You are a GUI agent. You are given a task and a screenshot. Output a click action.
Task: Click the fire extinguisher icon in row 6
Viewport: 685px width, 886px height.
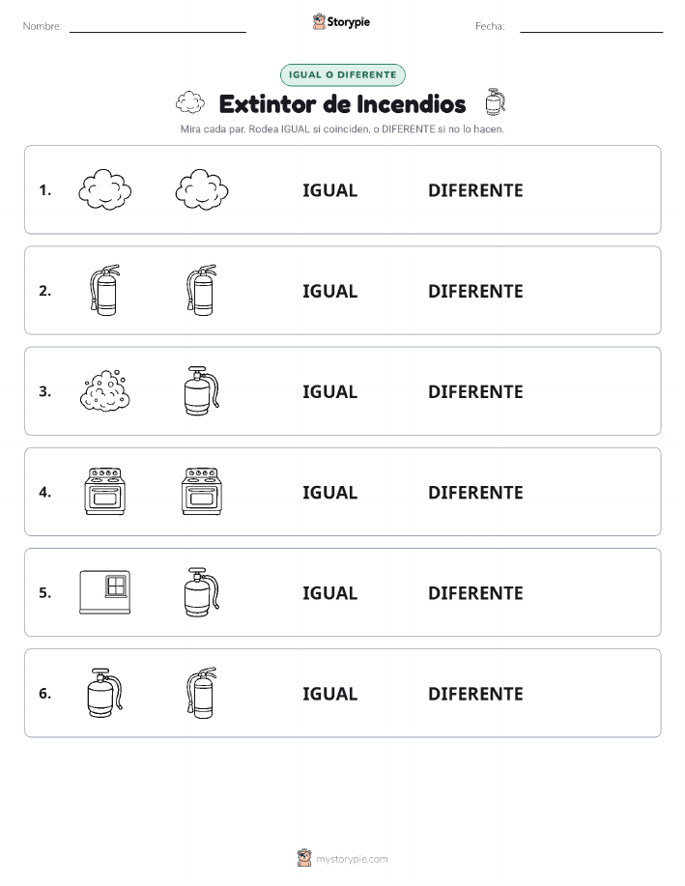click(202, 693)
